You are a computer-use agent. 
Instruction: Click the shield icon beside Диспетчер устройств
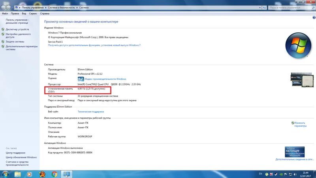pyautogui.click(x=3, y=29)
